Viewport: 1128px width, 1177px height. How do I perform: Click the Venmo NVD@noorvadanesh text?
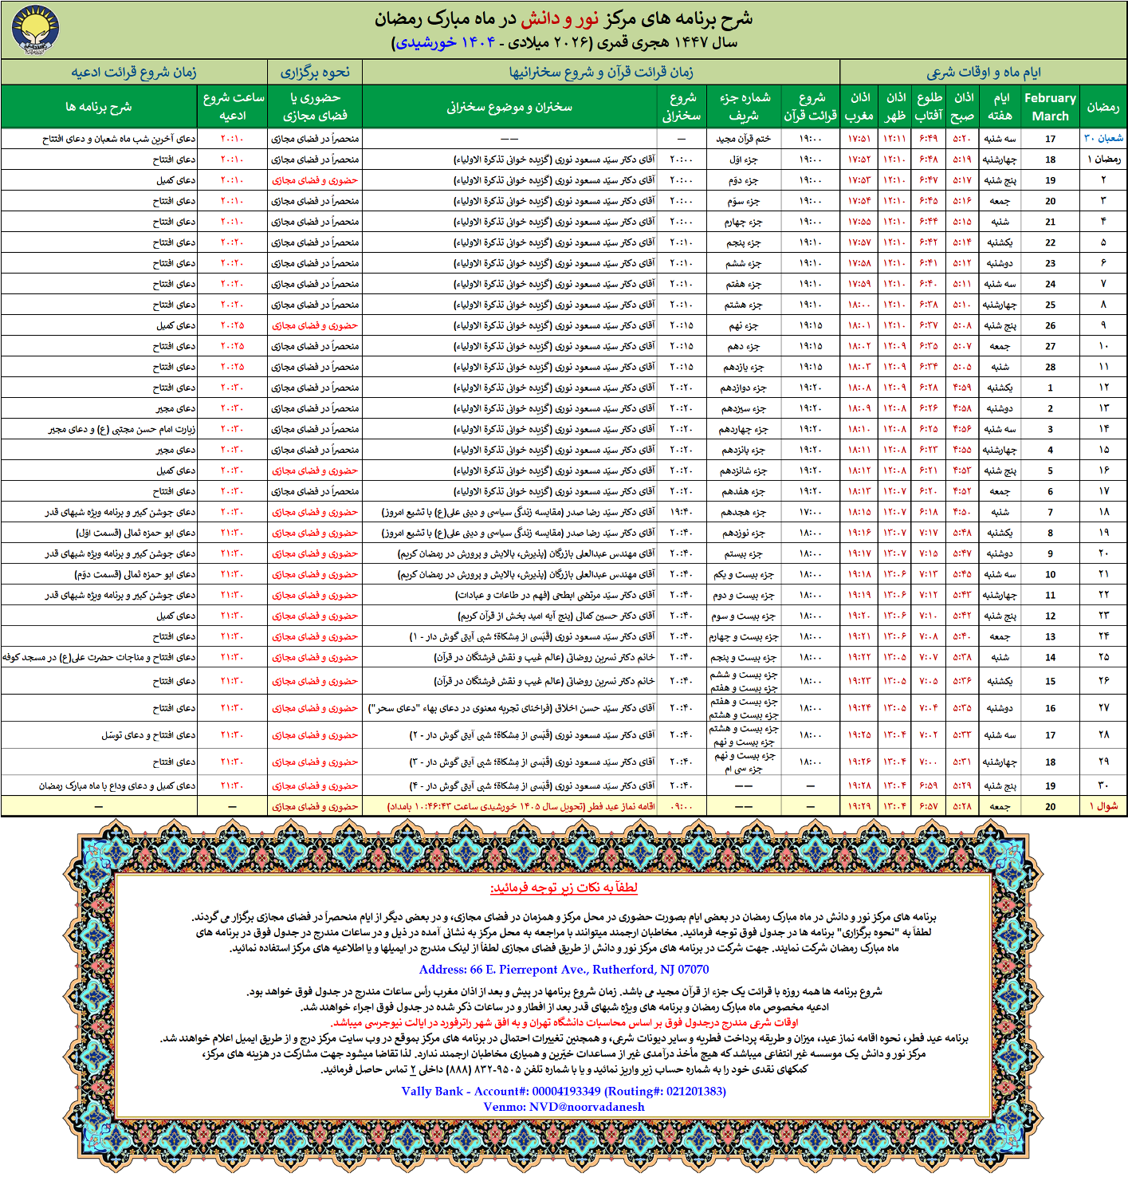[564, 1106]
